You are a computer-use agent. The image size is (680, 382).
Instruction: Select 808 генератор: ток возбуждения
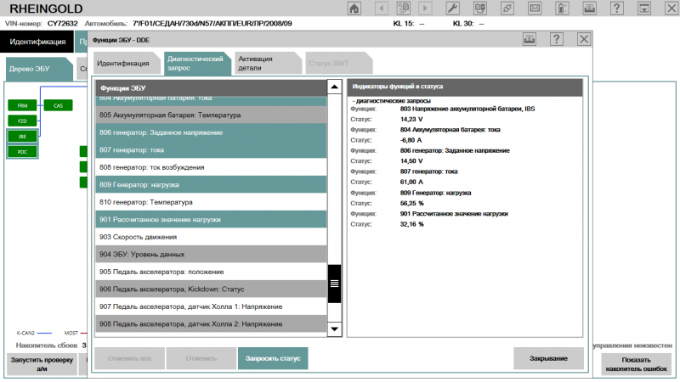click(211, 167)
